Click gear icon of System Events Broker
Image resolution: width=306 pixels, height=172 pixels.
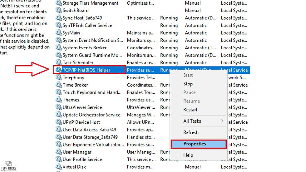coord(58,47)
